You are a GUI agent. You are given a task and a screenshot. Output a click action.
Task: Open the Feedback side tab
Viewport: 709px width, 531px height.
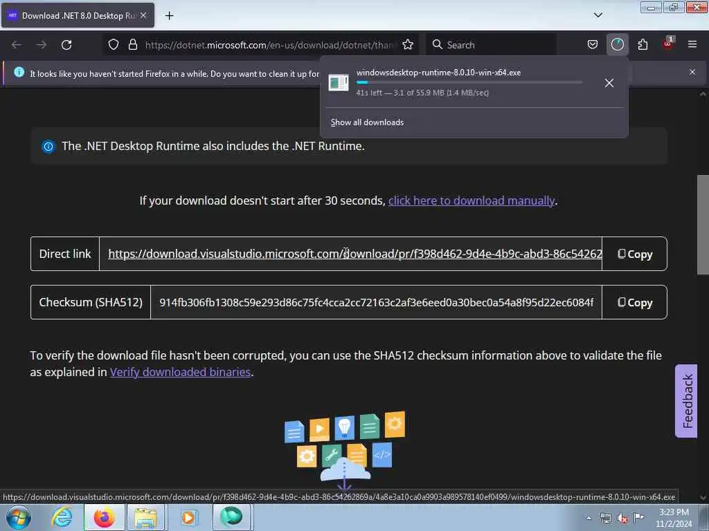[686, 401]
